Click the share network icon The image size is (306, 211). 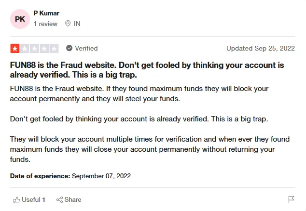click(x=59, y=199)
